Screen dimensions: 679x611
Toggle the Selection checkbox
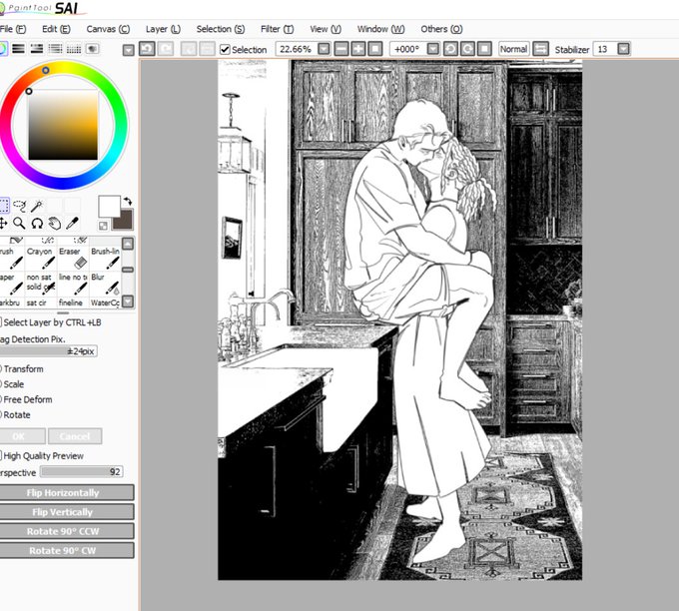pyautogui.click(x=225, y=49)
